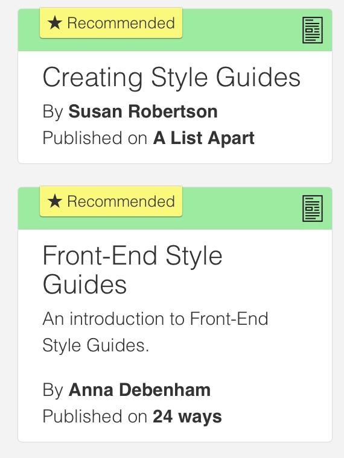Click "By" label before Susan Robertson
The width and height of the screenshot is (344, 458).
53,112
